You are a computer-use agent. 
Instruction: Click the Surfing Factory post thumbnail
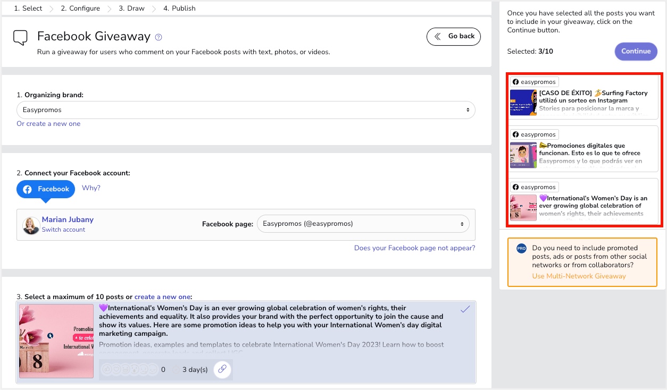click(x=523, y=103)
